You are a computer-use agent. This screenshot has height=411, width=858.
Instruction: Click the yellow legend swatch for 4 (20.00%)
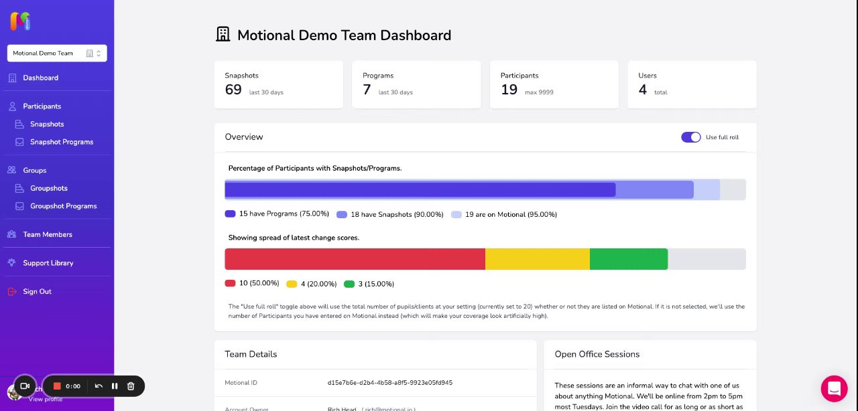(292, 284)
